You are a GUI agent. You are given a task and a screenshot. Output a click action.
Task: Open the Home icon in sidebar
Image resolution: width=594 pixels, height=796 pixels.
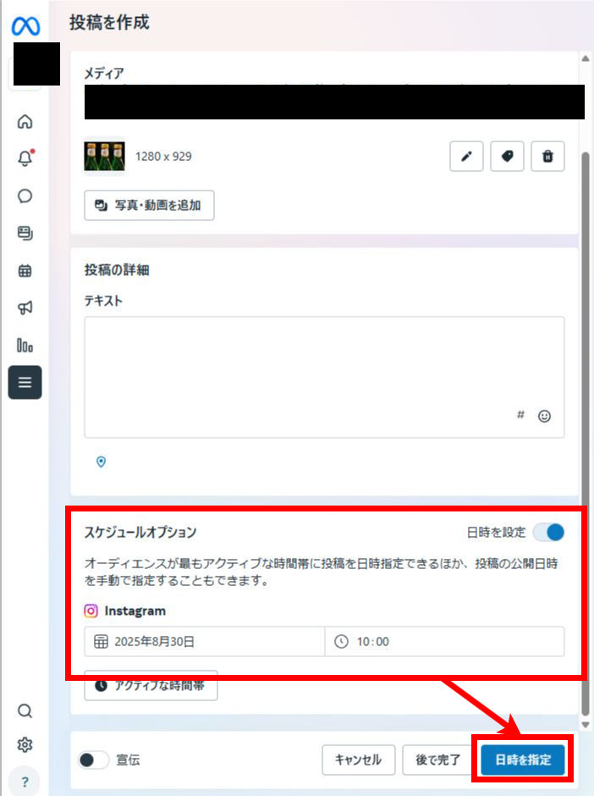[x=25, y=121]
